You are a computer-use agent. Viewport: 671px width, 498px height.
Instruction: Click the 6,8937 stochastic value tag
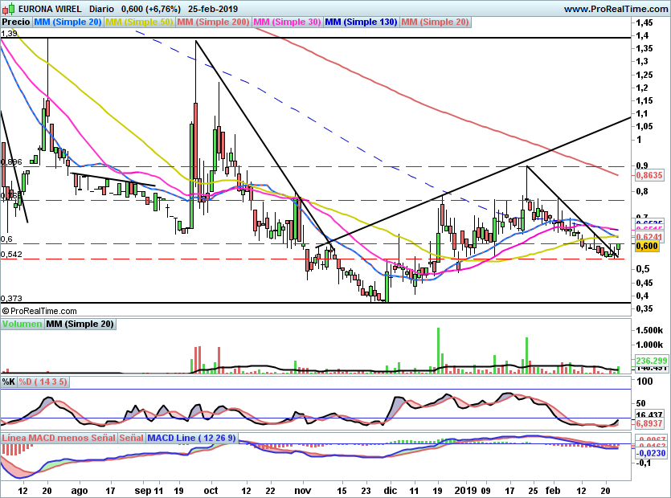[648, 423]
